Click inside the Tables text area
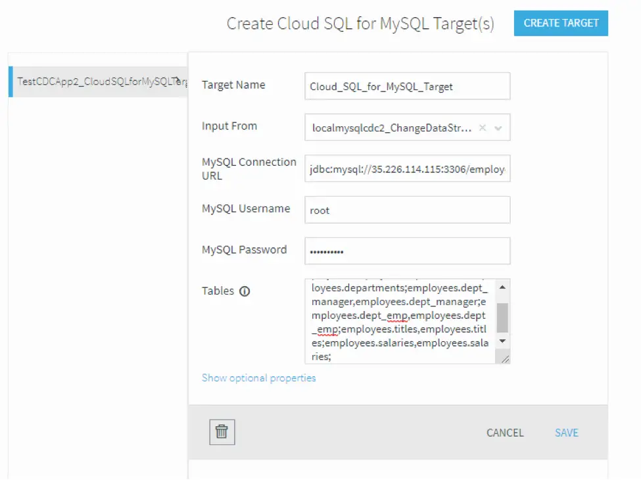The image size is (641, 480). pyautogui.click(x=399, y=322)
